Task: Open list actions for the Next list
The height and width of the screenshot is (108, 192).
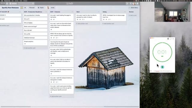Action: (99, 12)
